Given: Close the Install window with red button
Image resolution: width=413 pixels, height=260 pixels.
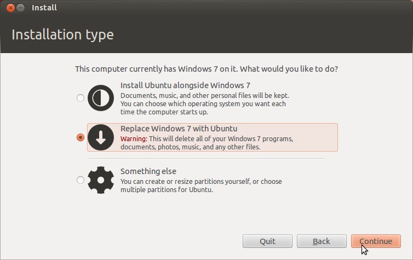Looking at the screenshot, I should pos(10,8).
